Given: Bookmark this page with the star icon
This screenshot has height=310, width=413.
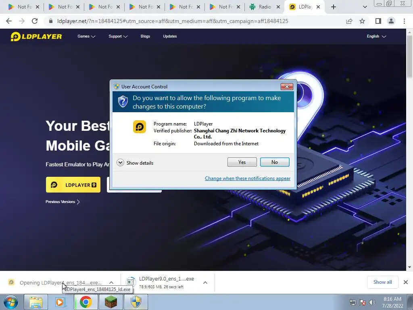Looking at the screenshot, I should point(362,21).
